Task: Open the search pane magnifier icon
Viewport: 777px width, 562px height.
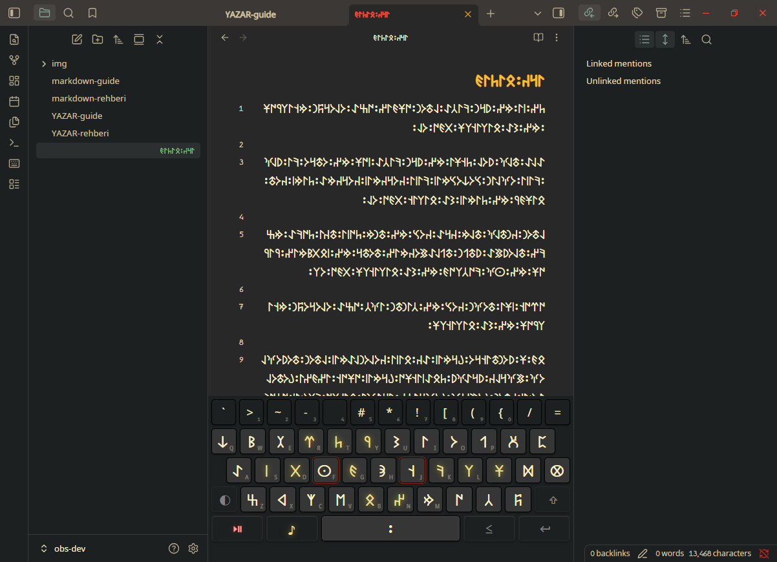Action: (69, 13)
